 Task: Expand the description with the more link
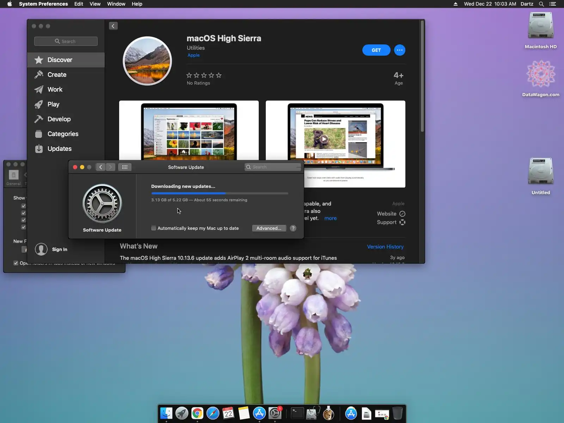point(330,218)
